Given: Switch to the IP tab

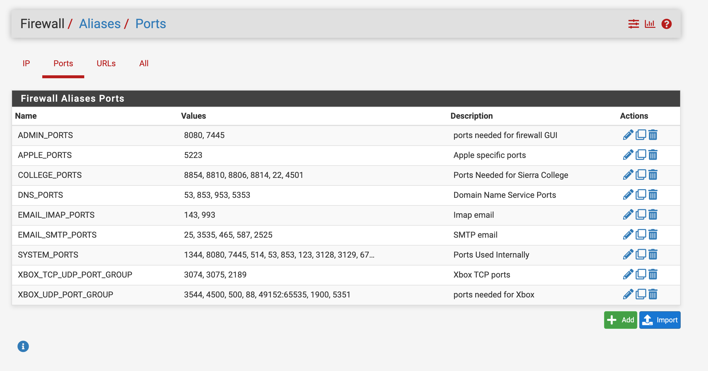Looking at the screenshot, I should (x=26, y=63).
